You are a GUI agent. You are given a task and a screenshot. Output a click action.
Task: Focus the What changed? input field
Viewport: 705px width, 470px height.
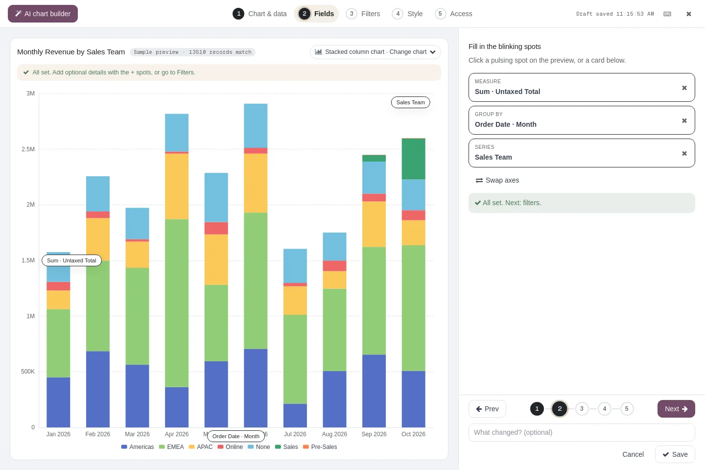point(582,432)
